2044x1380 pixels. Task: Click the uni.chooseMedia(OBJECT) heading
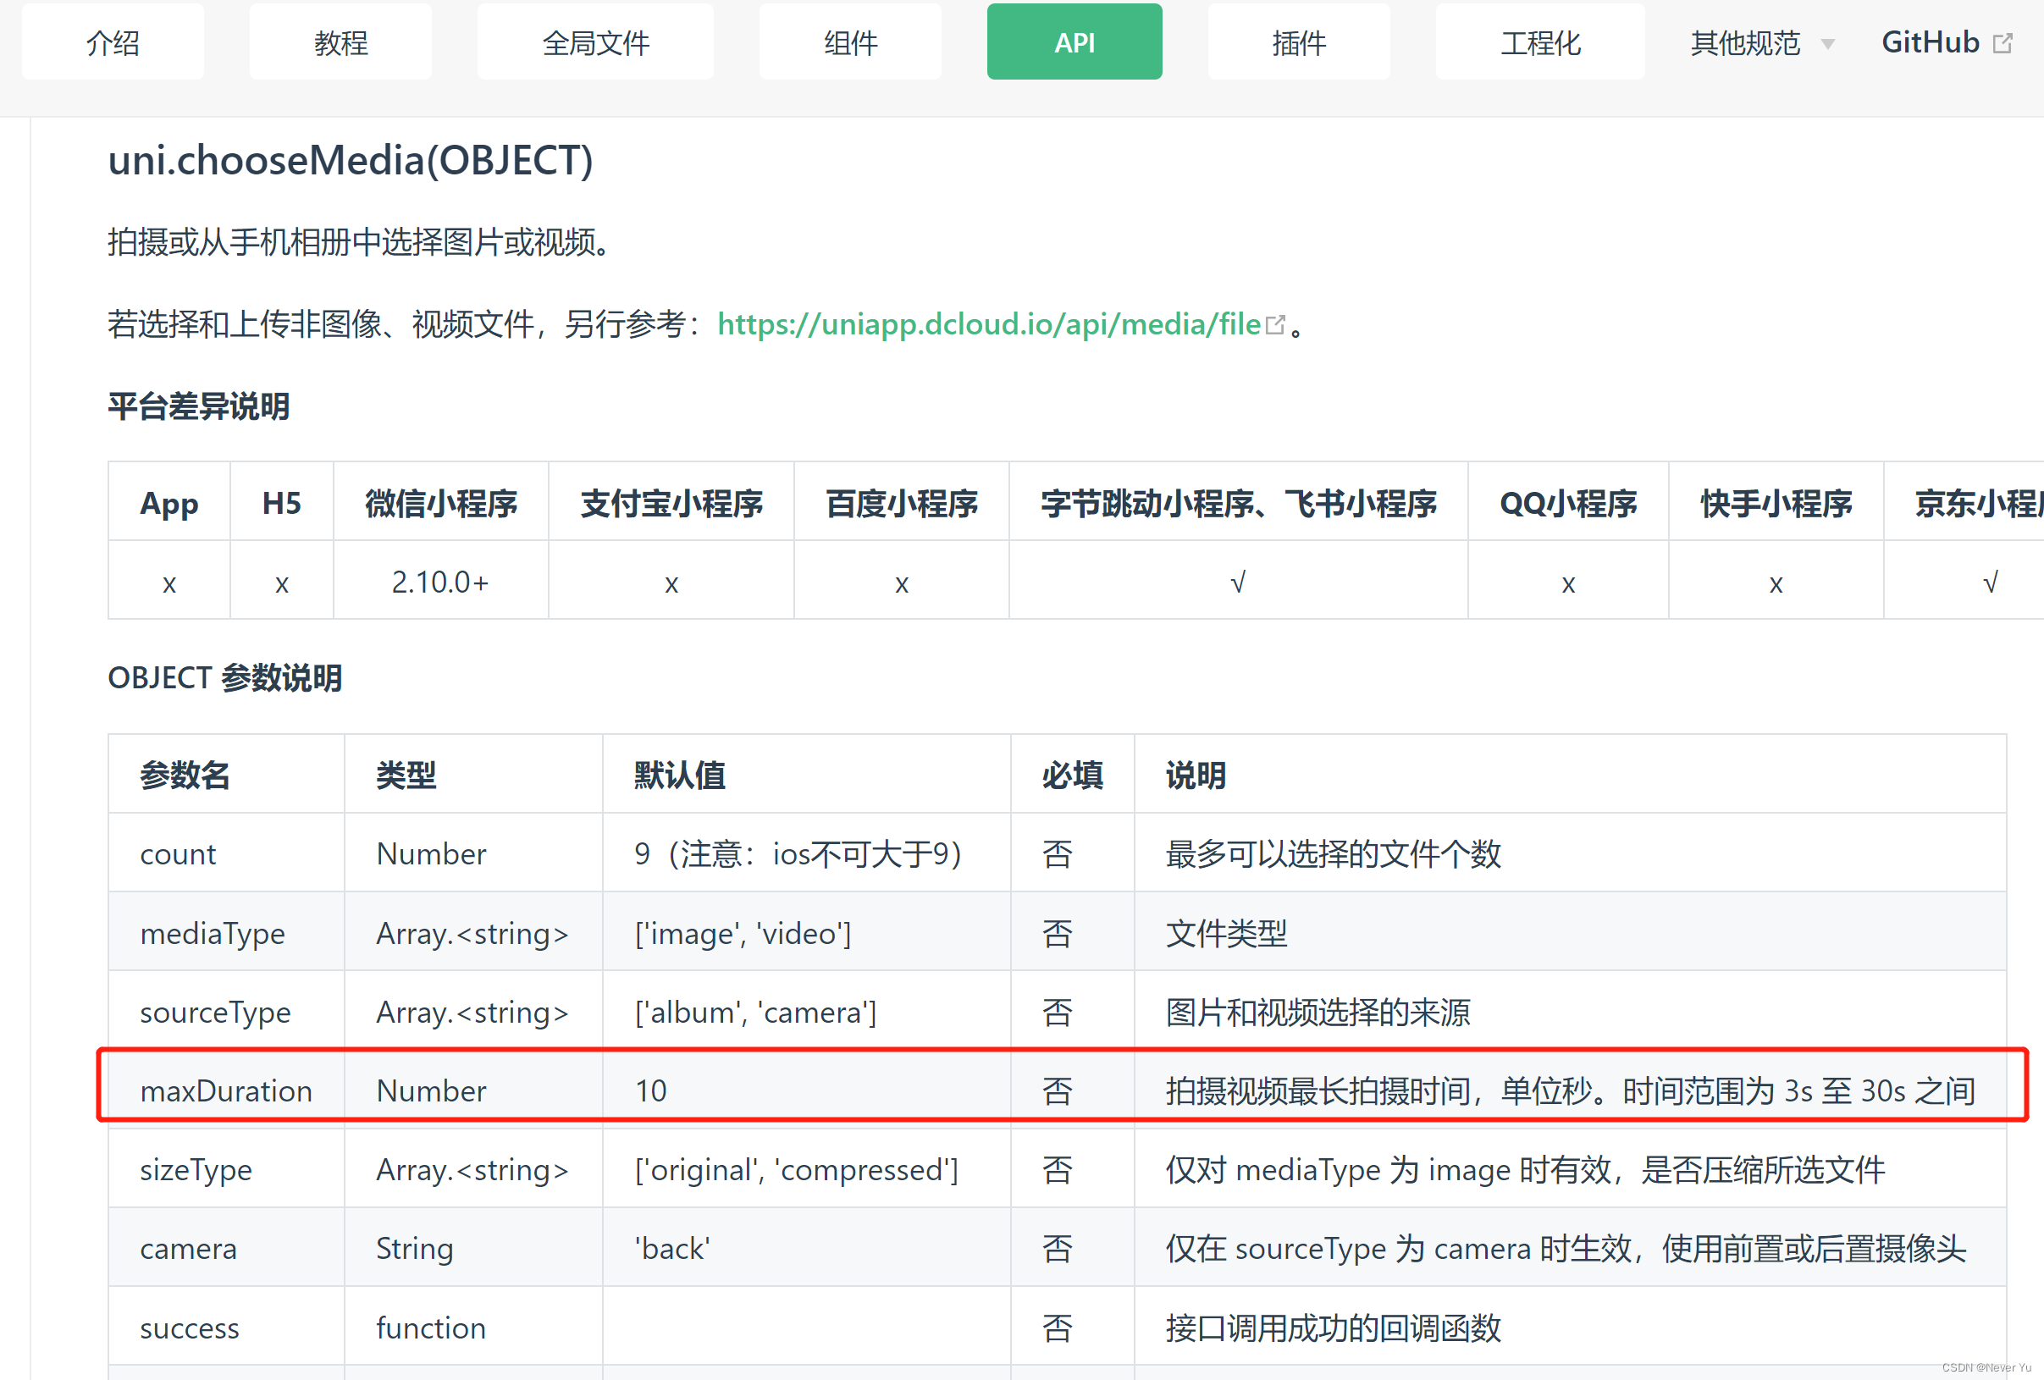(350, 161)
